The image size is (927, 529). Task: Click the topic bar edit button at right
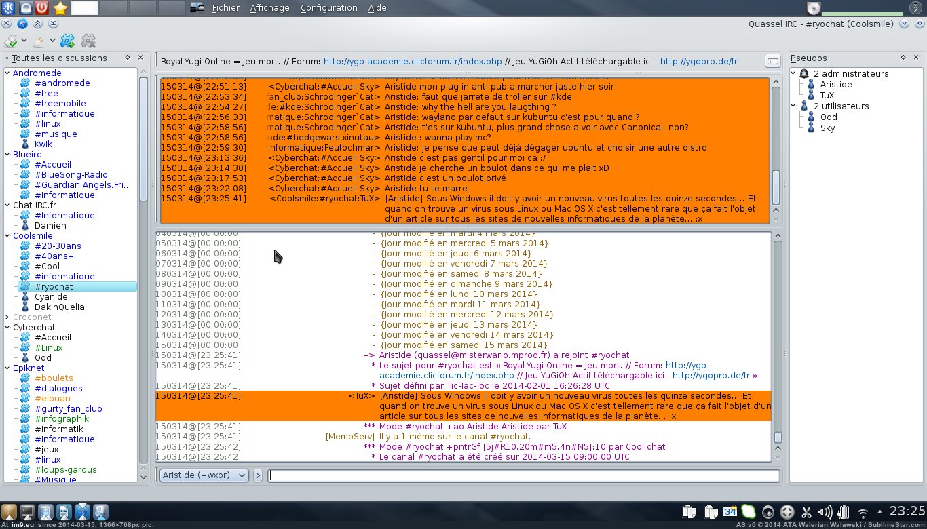[772, 62]
